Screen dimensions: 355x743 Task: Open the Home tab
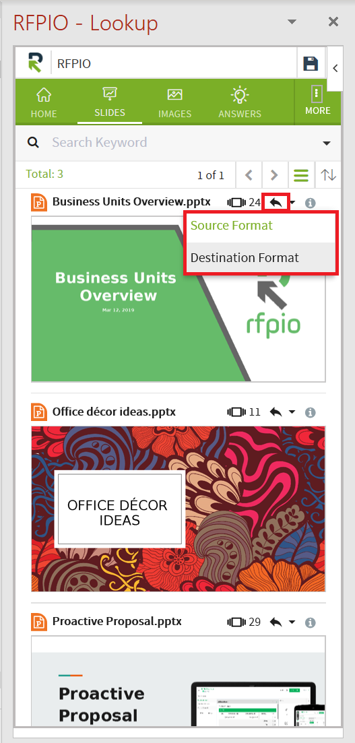[44, 103]
